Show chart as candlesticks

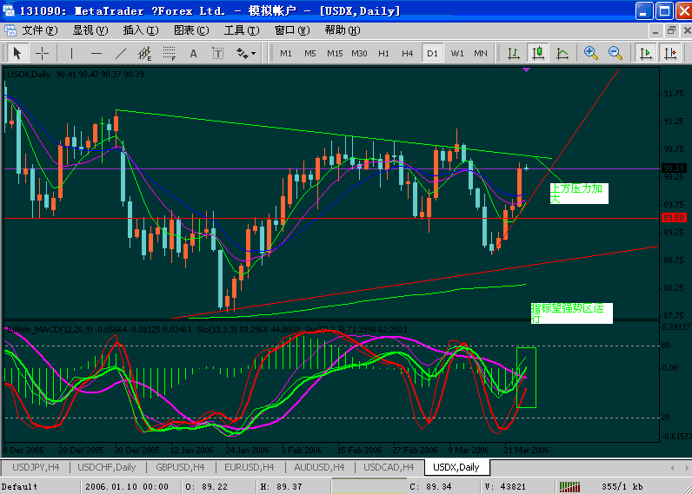pyautogui.click(x=537, y=53)
